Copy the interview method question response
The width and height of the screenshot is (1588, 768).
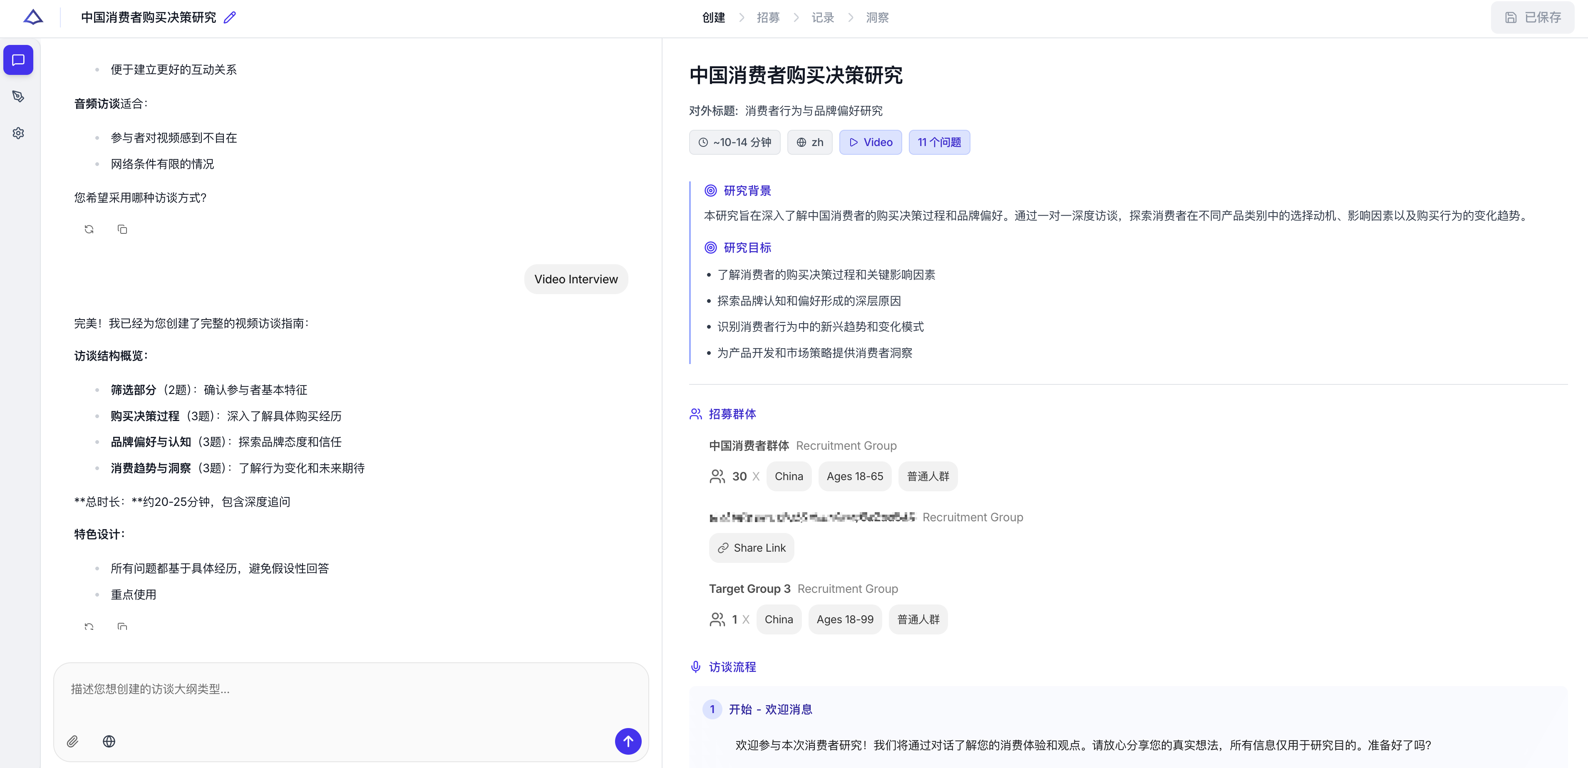click(122, 229)
